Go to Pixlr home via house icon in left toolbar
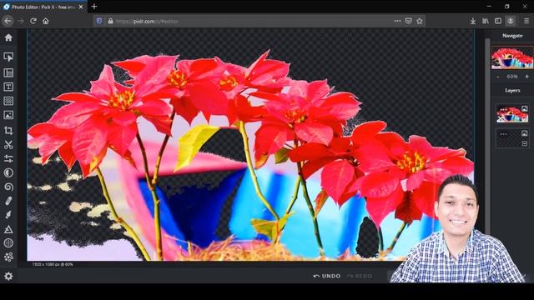The height and width of the screenshot is (300, 534). pos(8,37)
